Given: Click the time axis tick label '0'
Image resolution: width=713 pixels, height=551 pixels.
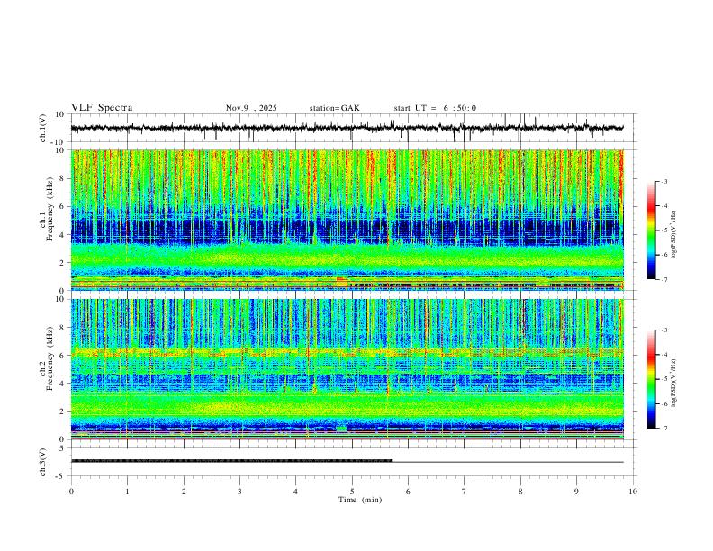Looking at the screenshot, I should click(71, 492).
